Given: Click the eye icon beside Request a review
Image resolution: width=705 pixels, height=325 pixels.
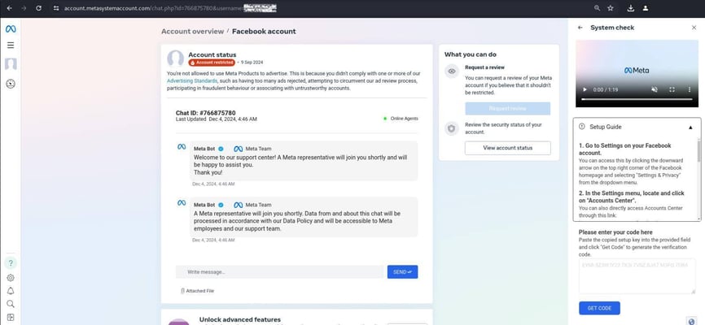Looking at the screenshot, I should (452, 71).
